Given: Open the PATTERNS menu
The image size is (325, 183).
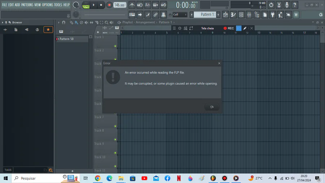Looking at the screenshot, I should (27, 5).
